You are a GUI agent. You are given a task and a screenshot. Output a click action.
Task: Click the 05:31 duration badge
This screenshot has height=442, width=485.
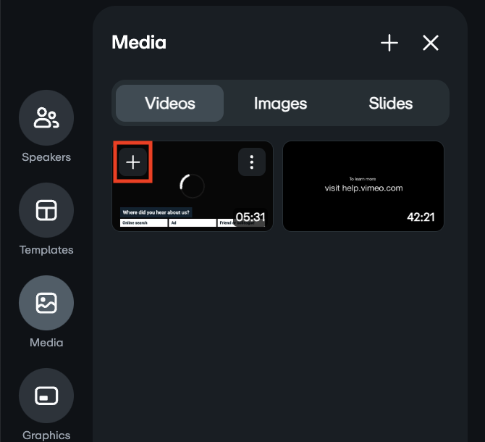(250, 217)
